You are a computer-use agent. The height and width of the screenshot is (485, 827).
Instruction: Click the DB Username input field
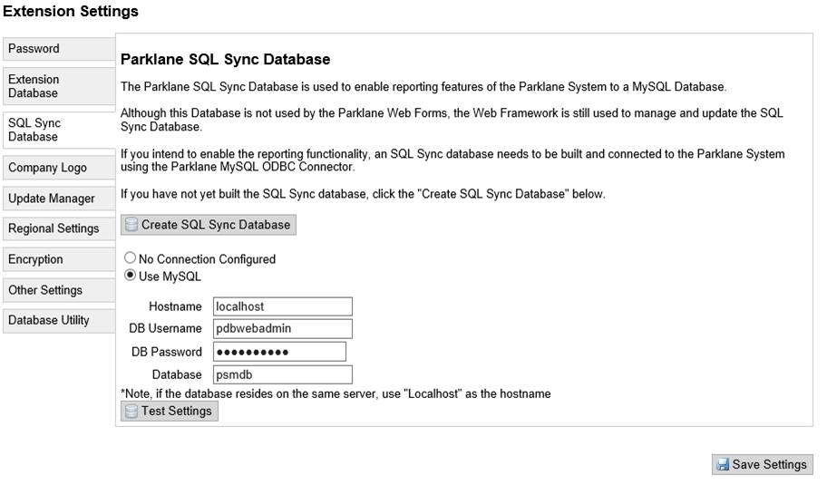click(x=283, y=328)
